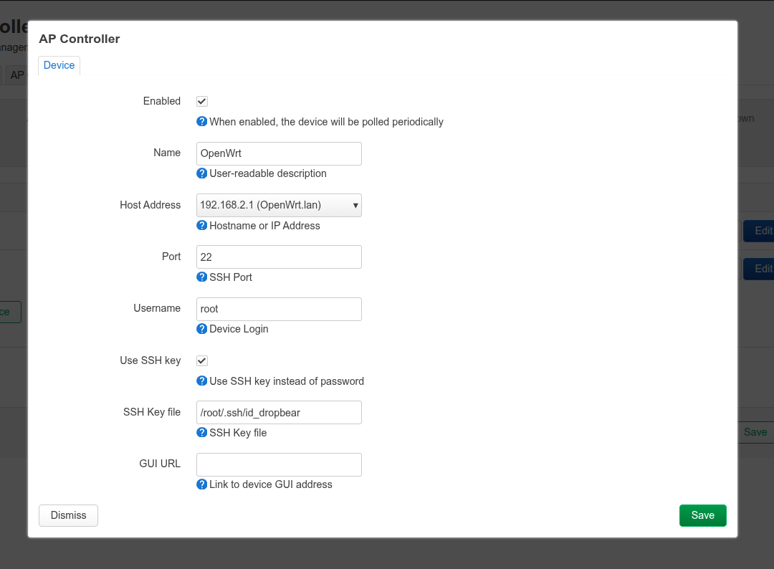Click help icon beside Hostname or IP Address

point(202,226)
